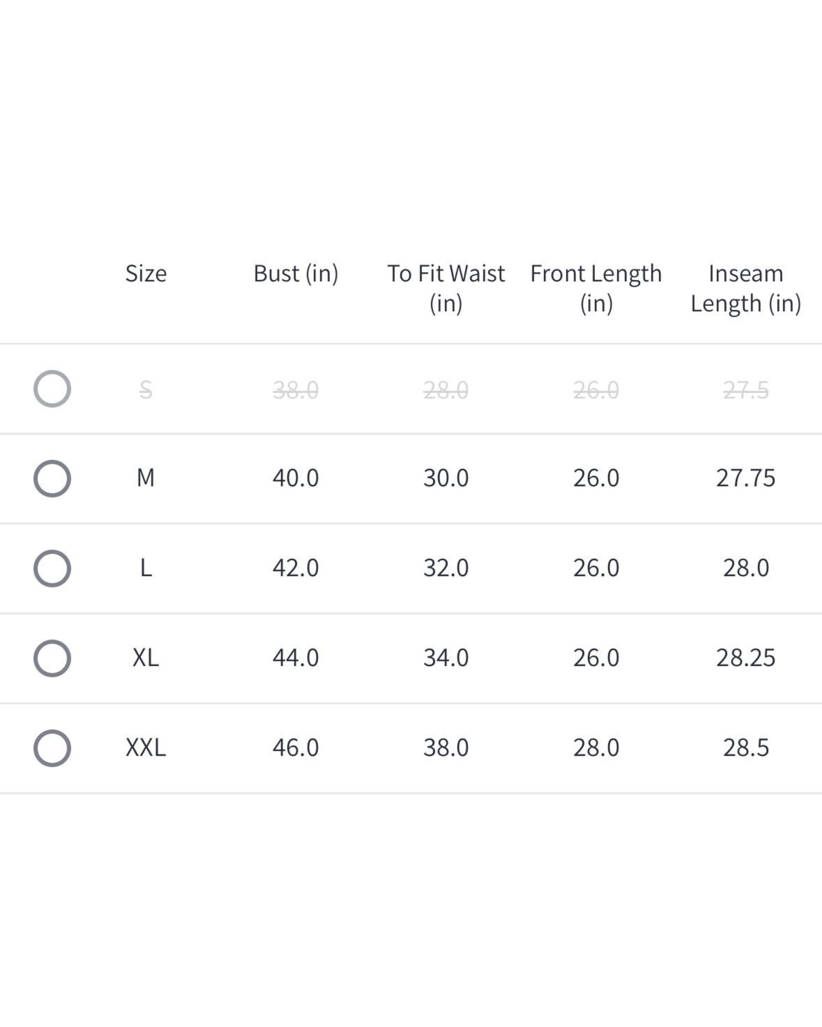Select the XXL row radio button
The height and width of the screenshot is (1027, 822).
tap(52, 748)
